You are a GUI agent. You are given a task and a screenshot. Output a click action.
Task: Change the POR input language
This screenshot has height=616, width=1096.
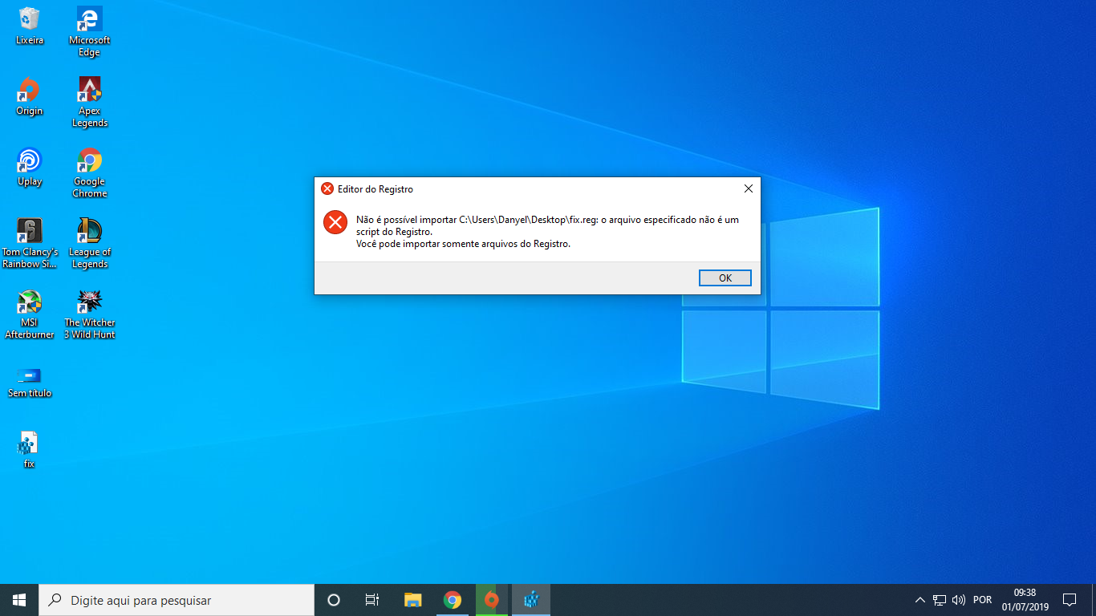coord(982,600)
